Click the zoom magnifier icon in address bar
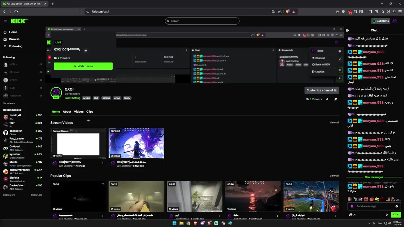This screenshot has width=404, height=227. coord(273,12)
